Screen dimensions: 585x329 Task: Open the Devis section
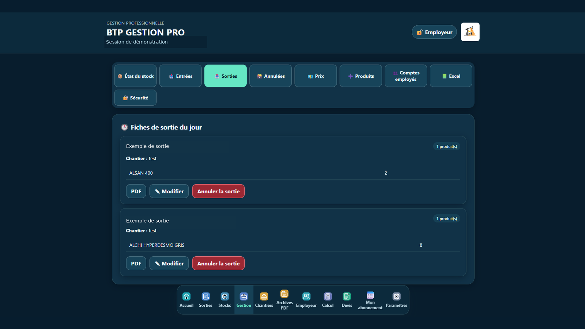pyautogui.click(x=347, y=300)
